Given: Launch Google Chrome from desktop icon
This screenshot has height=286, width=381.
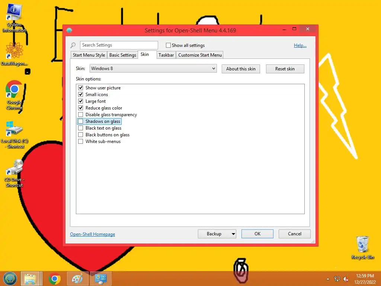Looking at the screenshot, I should pos(14,95).
